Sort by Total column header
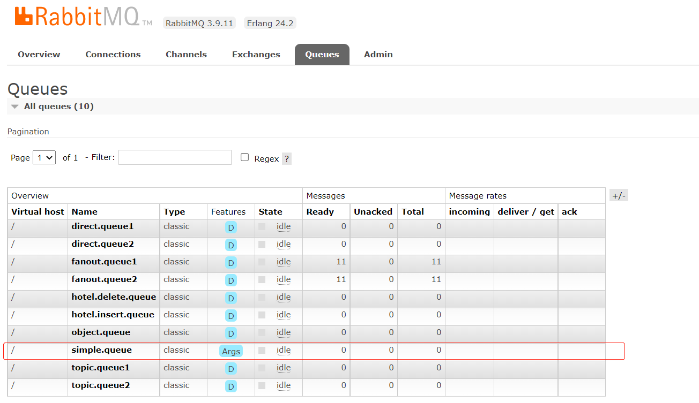The width and height of the screenshot is (699, 403). [413, 212]
